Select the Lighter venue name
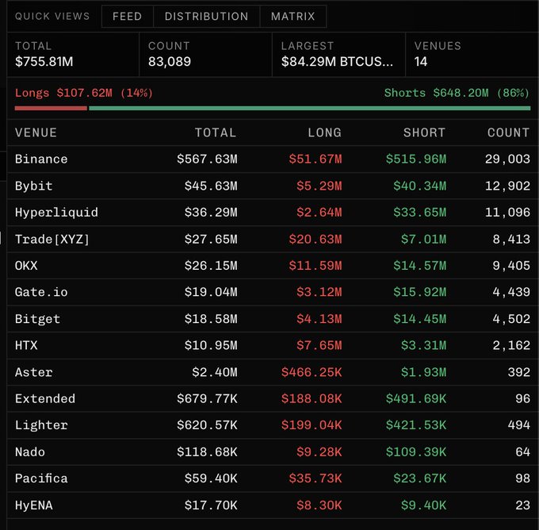 (x=41, y=425)
